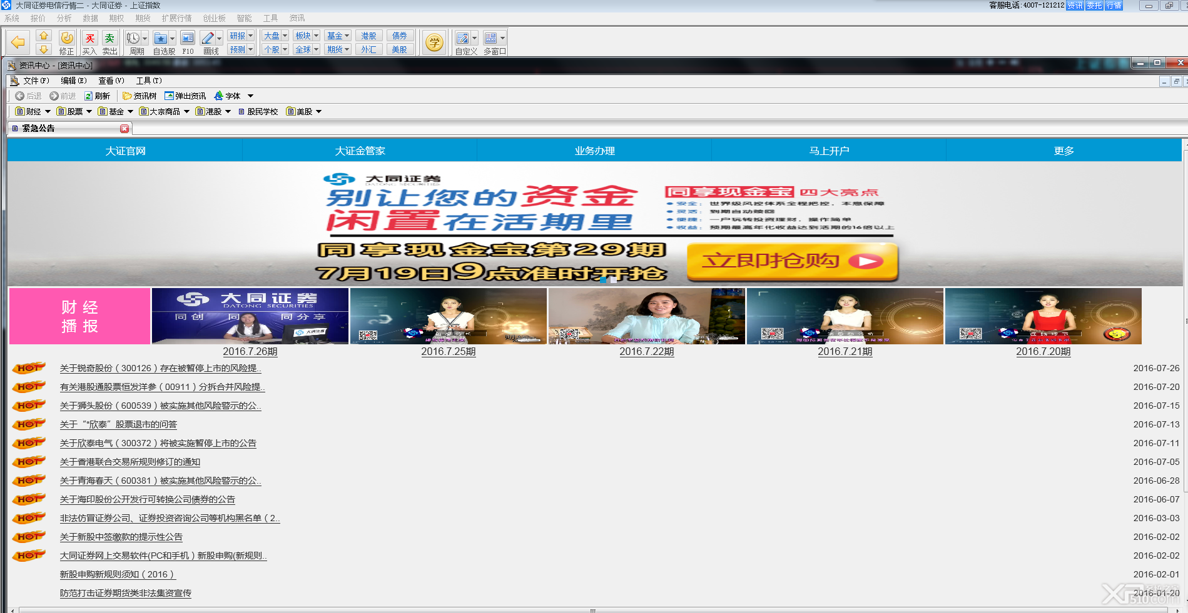Open the 系统 menu

pyautogui.click(x=12, y=18)
